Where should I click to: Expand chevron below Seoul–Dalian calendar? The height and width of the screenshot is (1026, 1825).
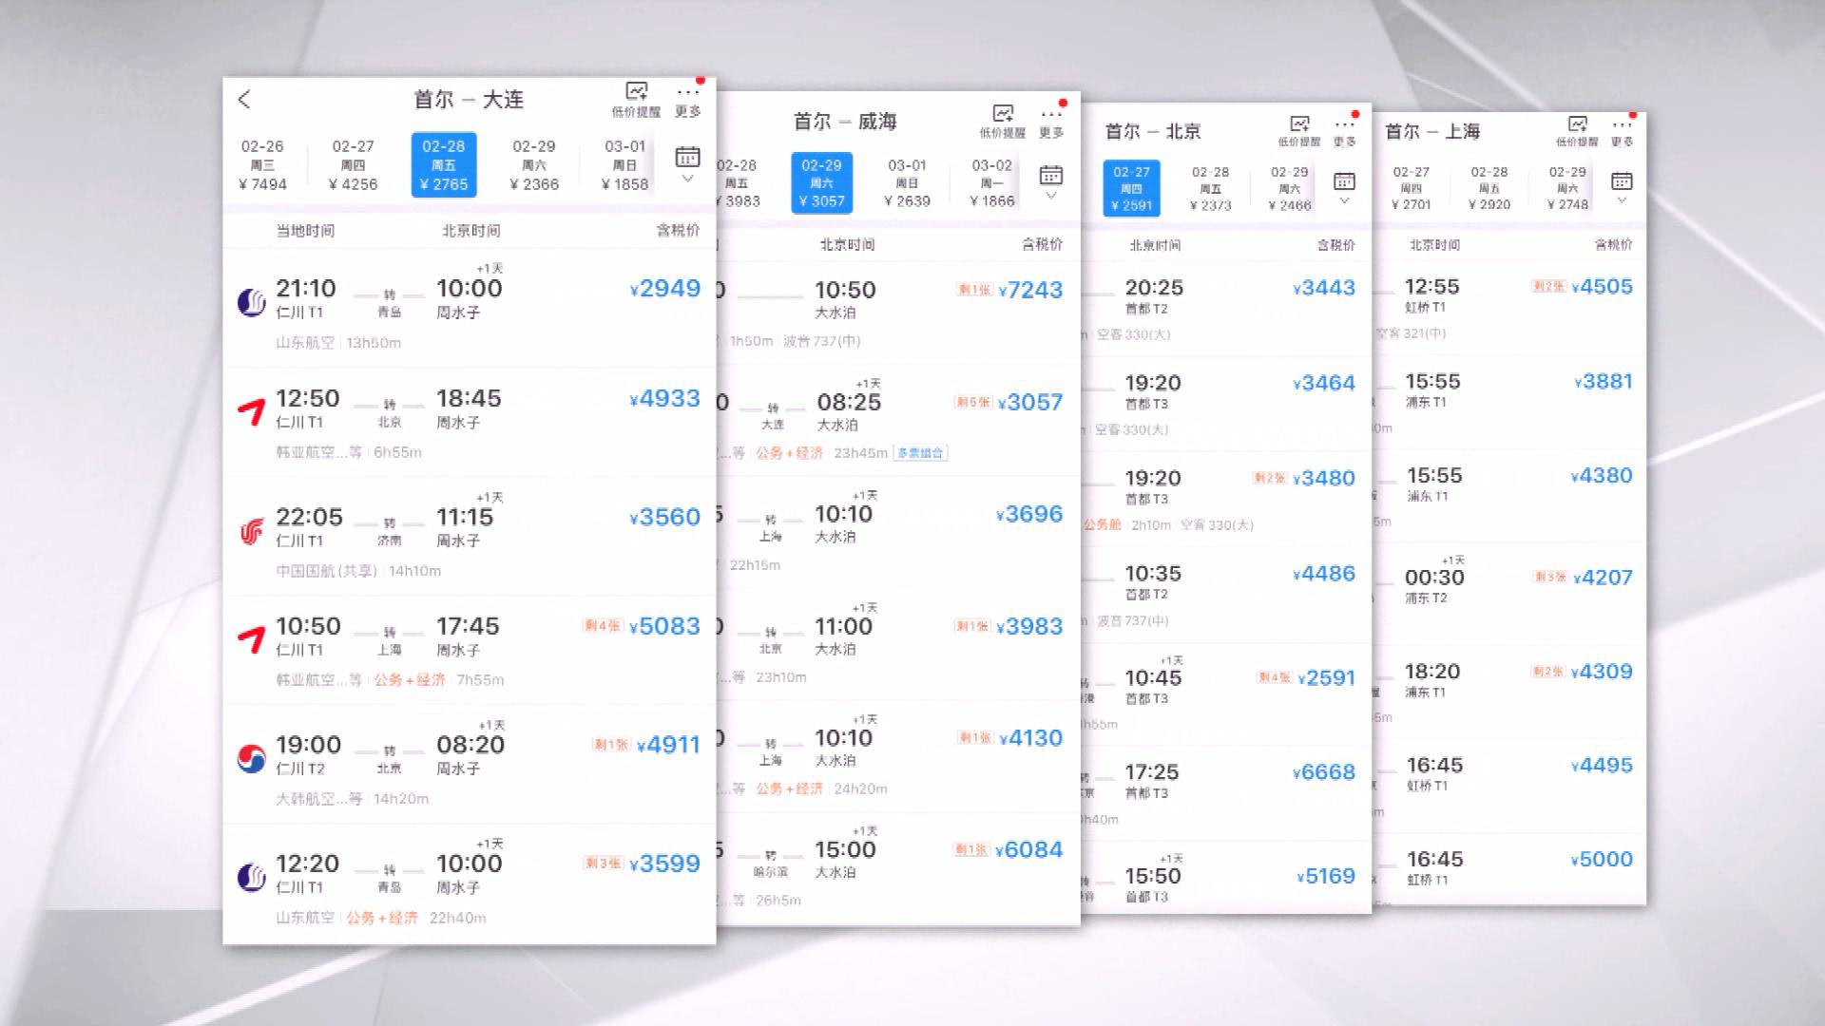(687, 179)
